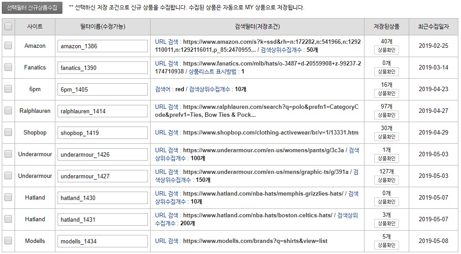Click 상품확인 button in 6pm row
The width and height of the screenshot is (461, 254).
coord(386,93)
